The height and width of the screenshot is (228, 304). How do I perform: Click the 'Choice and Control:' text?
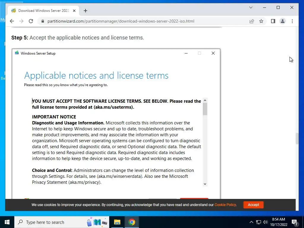point(52,170)
